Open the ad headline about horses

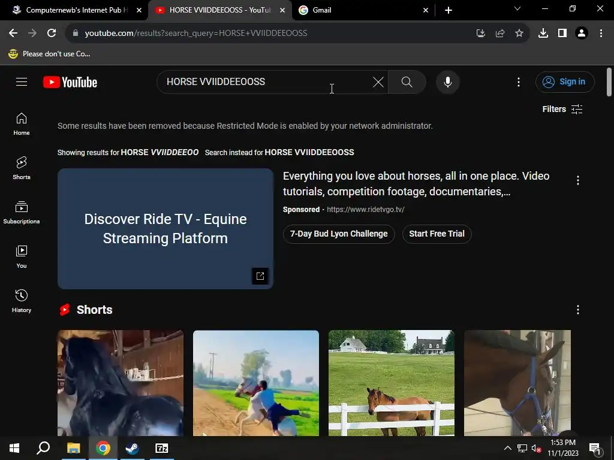(416, 184)
